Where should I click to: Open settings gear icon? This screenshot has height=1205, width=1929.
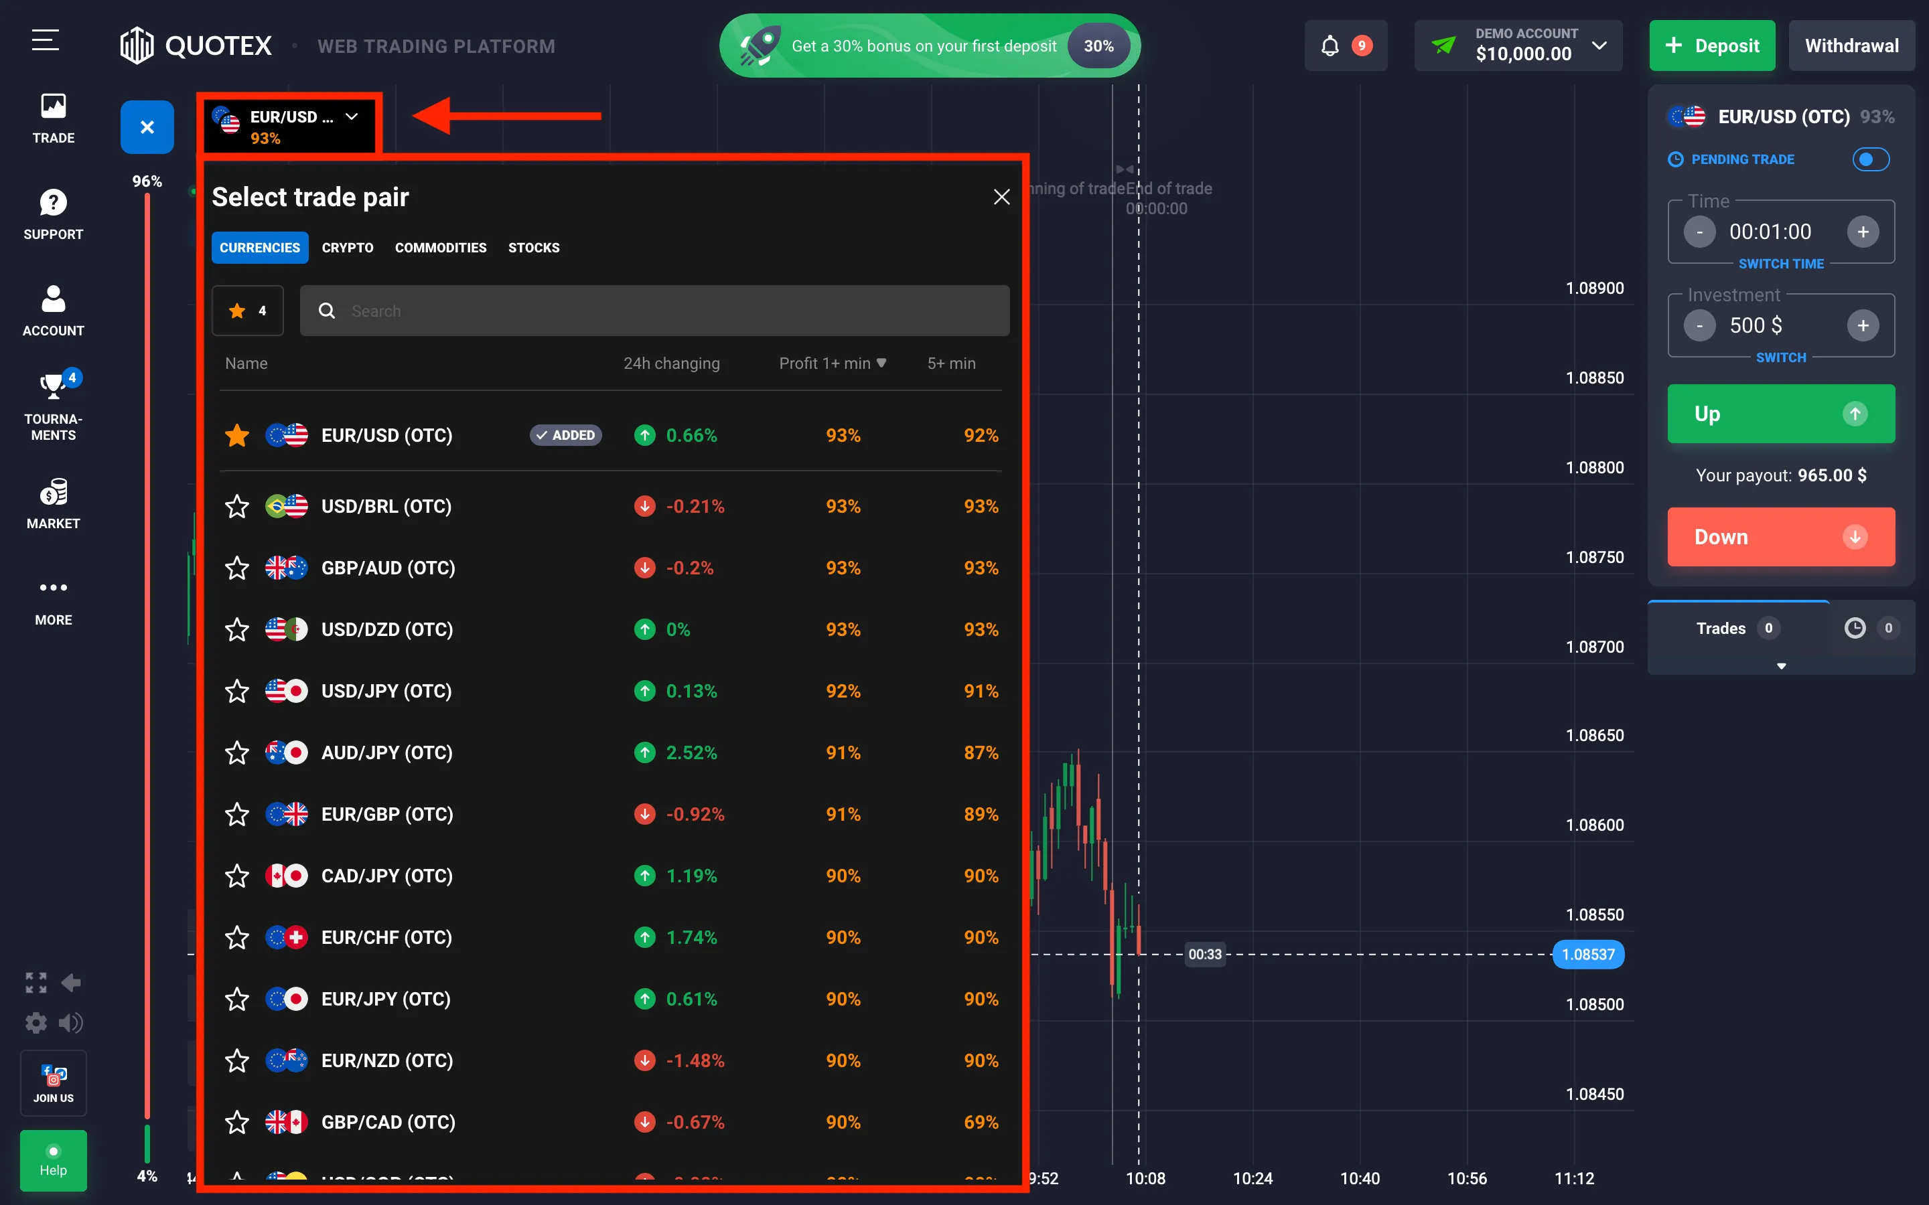coord(36,1022)
